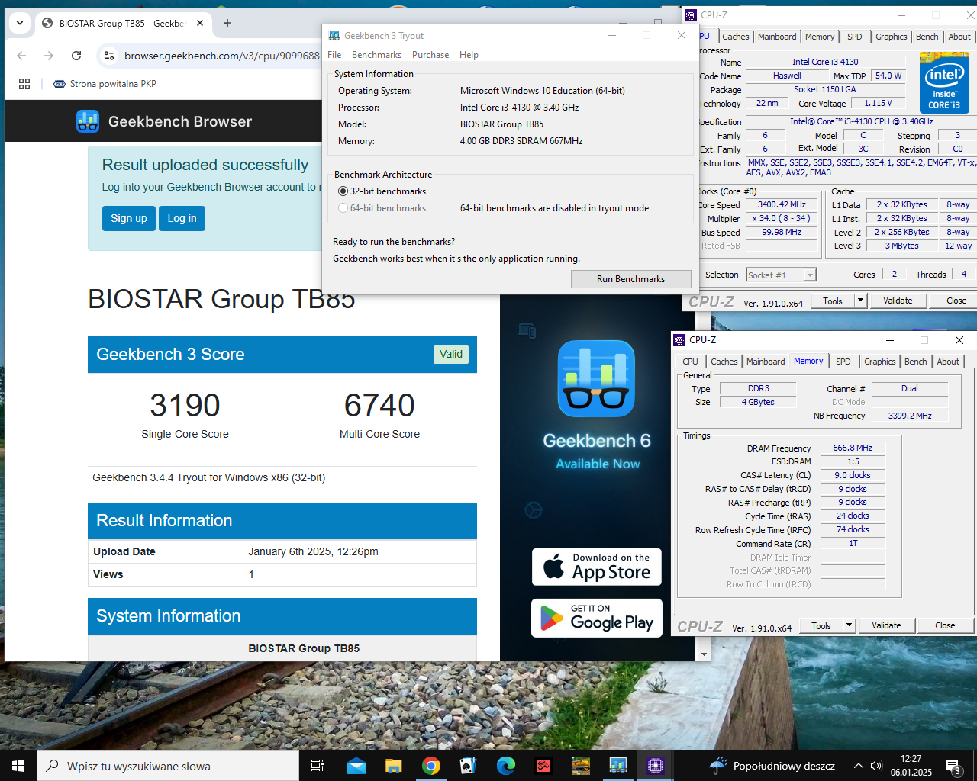Open Geekbench Help menu
Image resolution: width=977 pixels, height=781 pixels.
coord(469,55)
